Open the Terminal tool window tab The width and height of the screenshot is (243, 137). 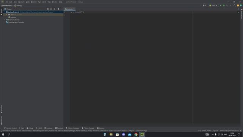[59, 128]
